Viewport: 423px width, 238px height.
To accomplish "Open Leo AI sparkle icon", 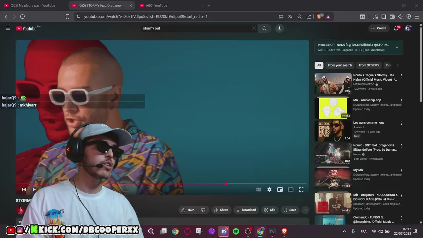I will pos(400,17).
